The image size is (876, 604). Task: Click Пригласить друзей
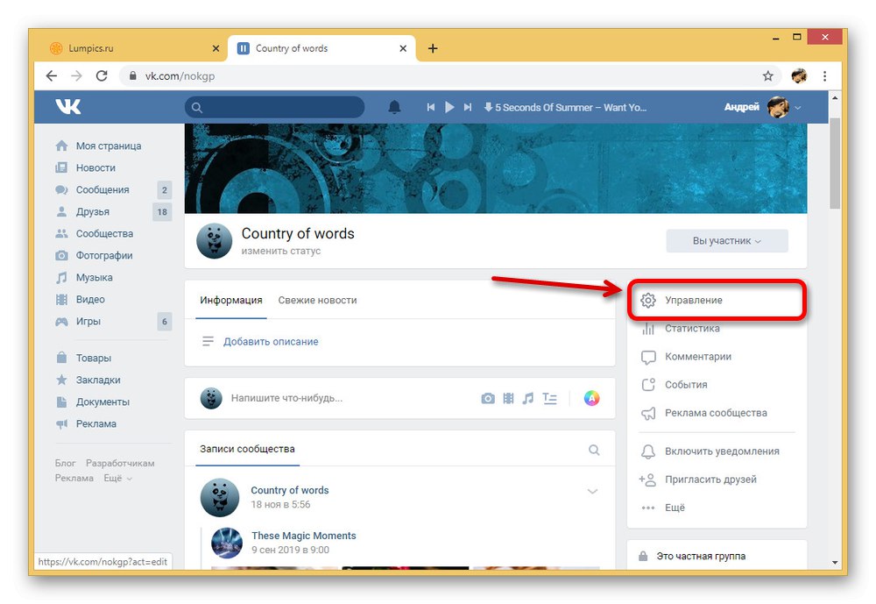coord(710,480)
